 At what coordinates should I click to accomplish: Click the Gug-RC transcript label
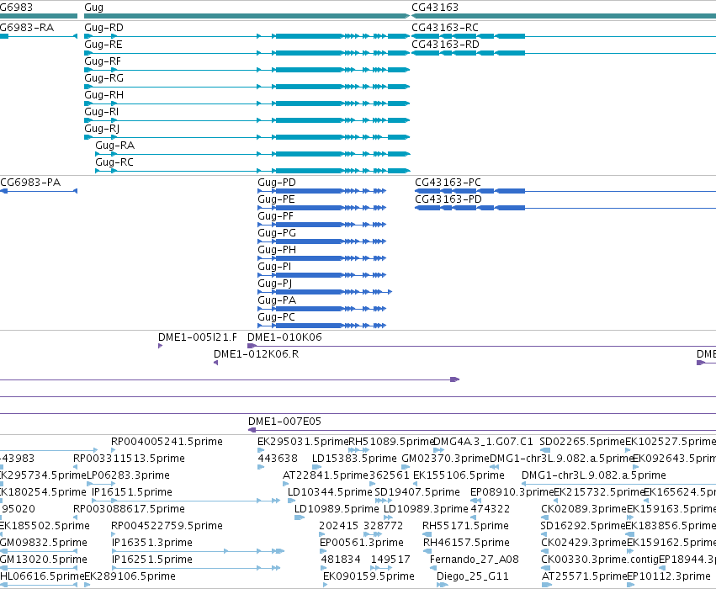114,162
